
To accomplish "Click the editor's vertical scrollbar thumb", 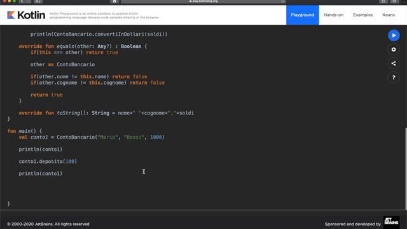I will (x=406, y=168).
